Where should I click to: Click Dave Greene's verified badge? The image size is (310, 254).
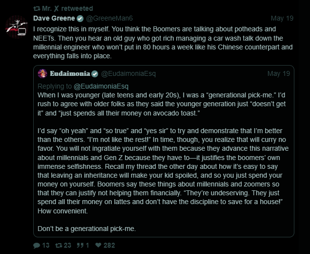[x=80, y=19]
